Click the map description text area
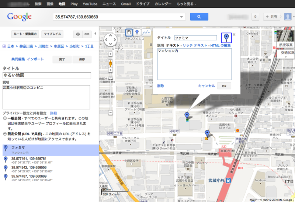Viewport: 295px width, 206px height. click(x=46, y=97)
